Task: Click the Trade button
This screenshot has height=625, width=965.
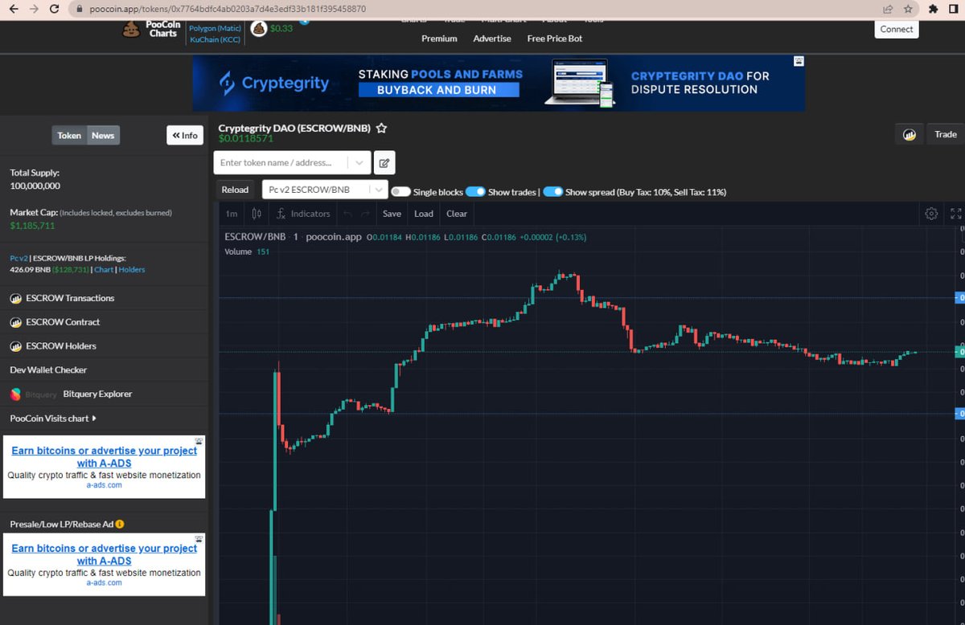Action: (x=946, y=134)
